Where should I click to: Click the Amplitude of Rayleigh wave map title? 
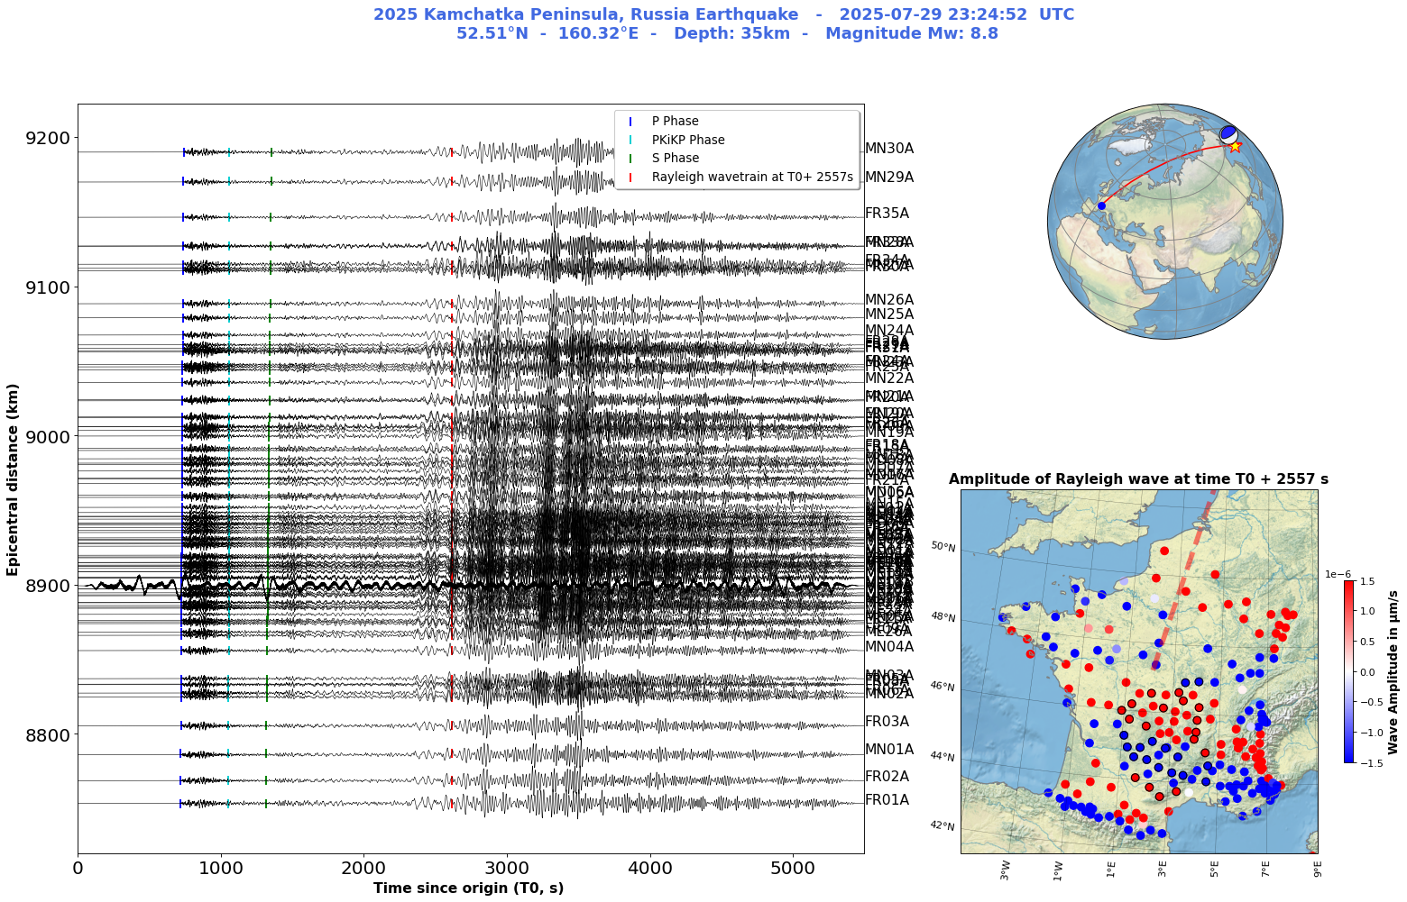tap(1138, 479)
